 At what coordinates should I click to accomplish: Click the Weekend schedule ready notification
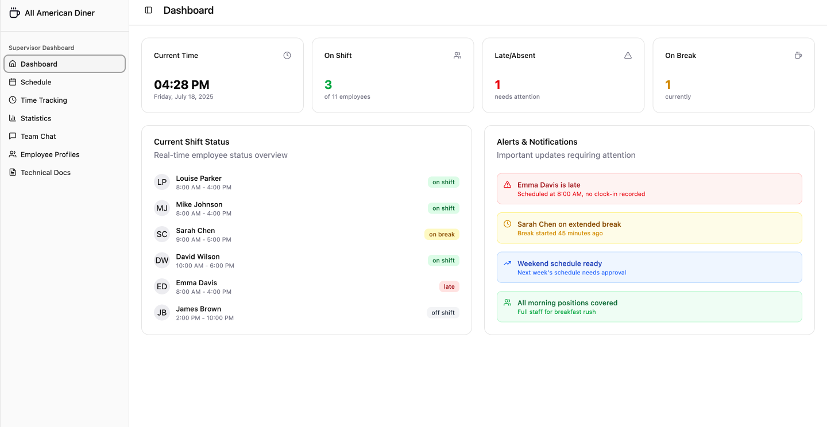pyautogui.click(x=649, y=267)
